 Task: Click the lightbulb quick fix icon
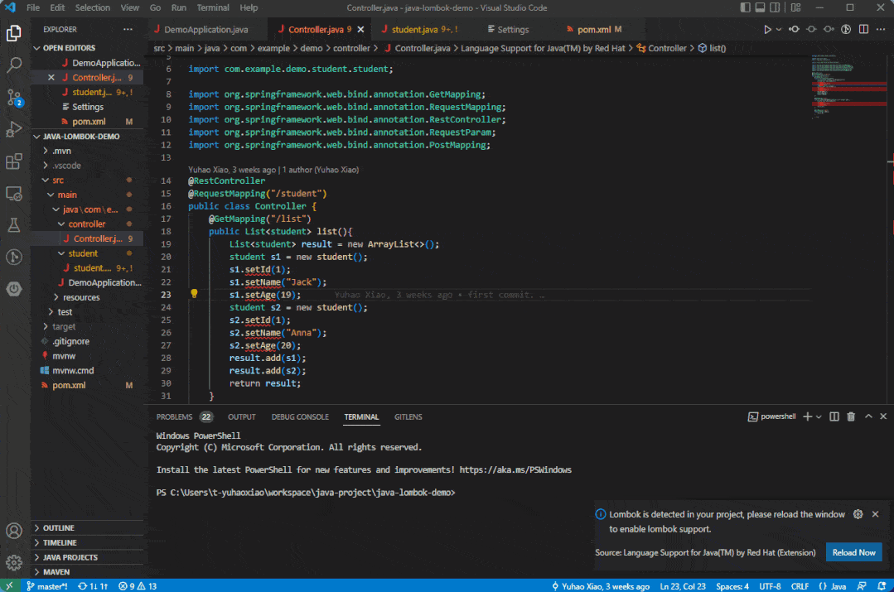(x=194, y=294)
